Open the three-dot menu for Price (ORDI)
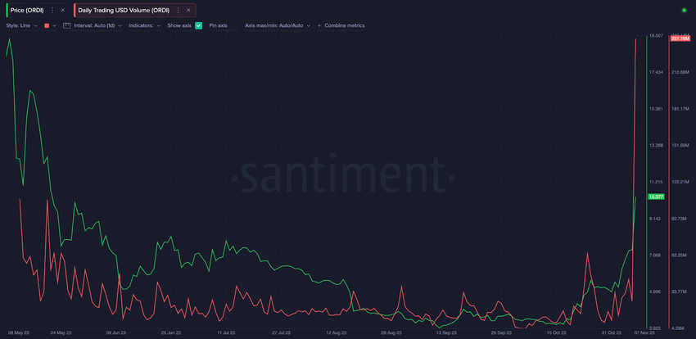Viewport: 696px width, 339px height. [x=52, y=10]
